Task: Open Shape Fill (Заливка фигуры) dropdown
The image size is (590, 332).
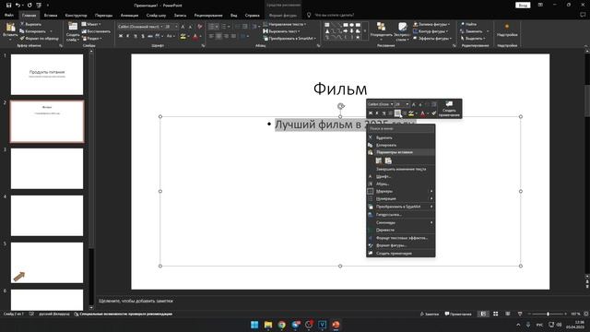Action: 431,24
